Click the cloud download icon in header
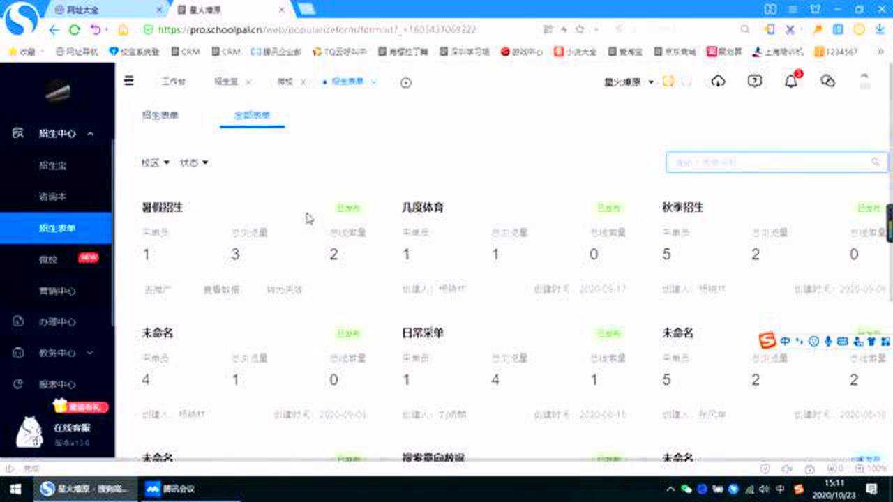 click(718, 81)
